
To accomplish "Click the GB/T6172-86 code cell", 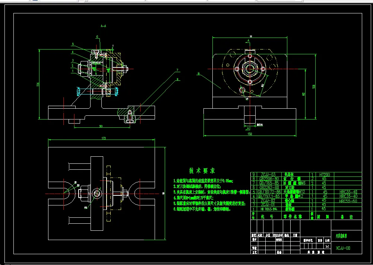I will pos(269,192).
